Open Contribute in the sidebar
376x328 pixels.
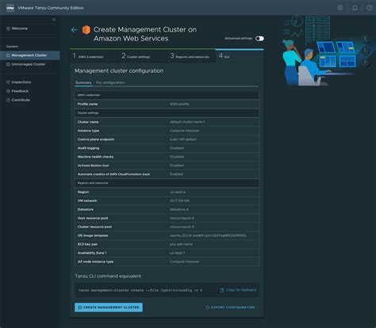coord(18,100)
